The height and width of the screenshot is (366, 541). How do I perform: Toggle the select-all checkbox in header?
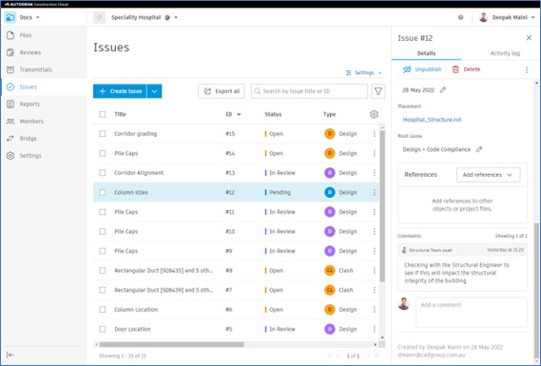[x=103, y=114]
